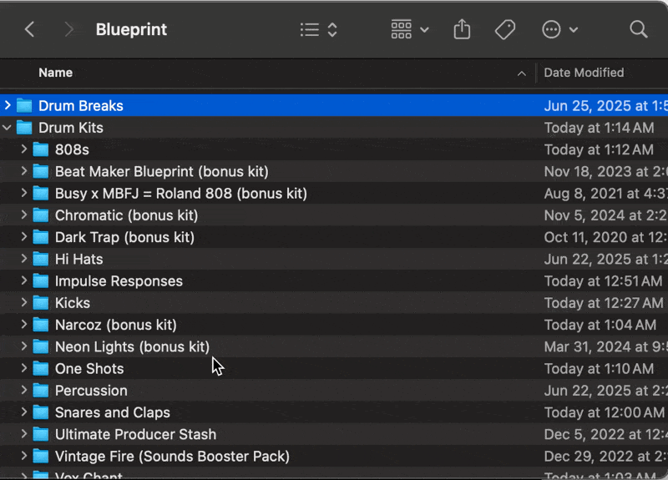Click the Tags icon in toolbar
Screen dimensions: 668x480
(x=504, y=30)
